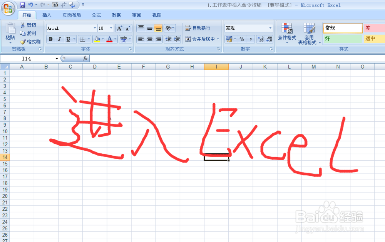385x242 pixels.
Task: Decrease the cell indent
Action: tap(168, 39)
